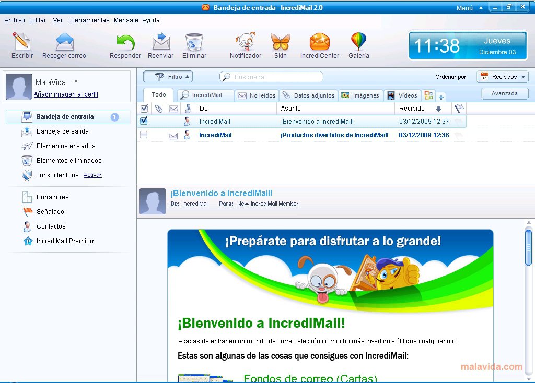Viewport: 535px width, 383px height.
Task: Reply using the Responder arrow icon
Action: pyautogui.click(x=125, y=42)
